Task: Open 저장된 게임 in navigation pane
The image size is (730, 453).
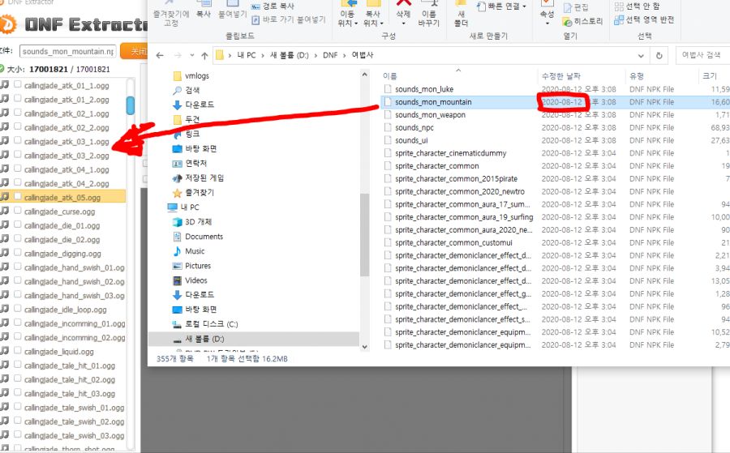Action: coord(204,177)
